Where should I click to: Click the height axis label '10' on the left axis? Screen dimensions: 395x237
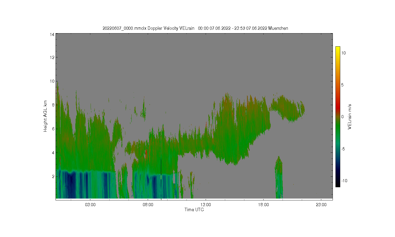click(x=52, y=81)
